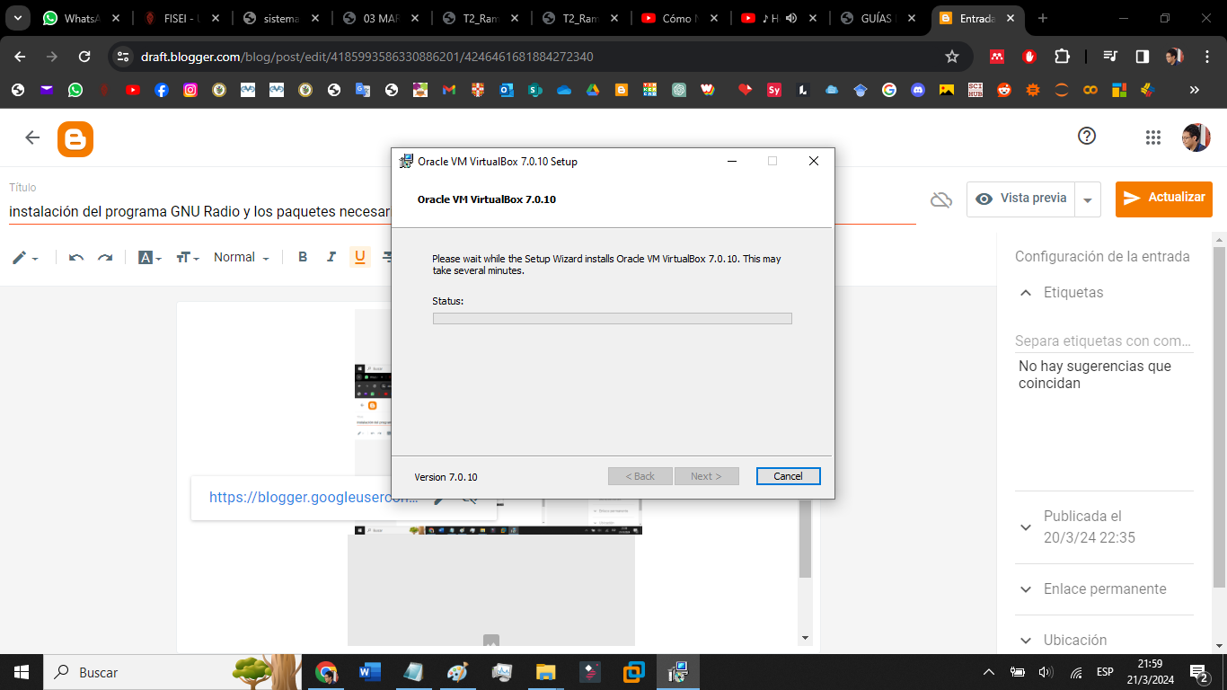Open the compose mode pencil dropdown
The height and width of the screenshot is (690, 1227).
tap(25, 258)
